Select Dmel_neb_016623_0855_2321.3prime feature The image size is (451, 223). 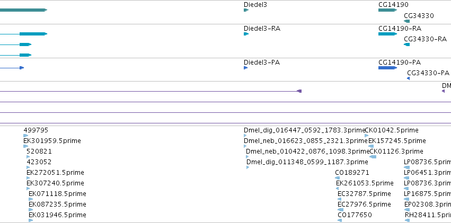click(305, 141)
